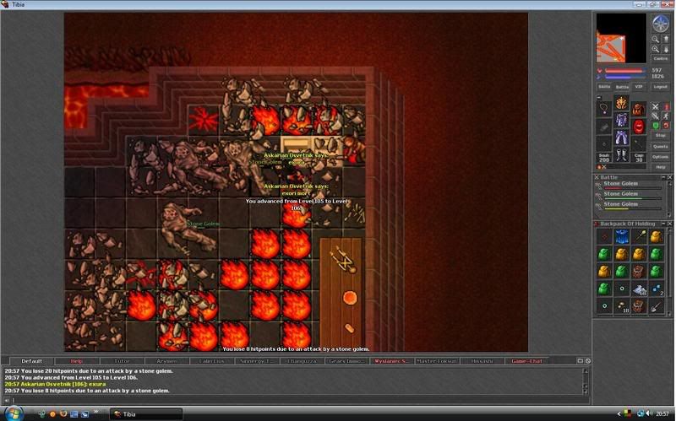Switch to the Game-Chat tab

[x=526, y=361]
